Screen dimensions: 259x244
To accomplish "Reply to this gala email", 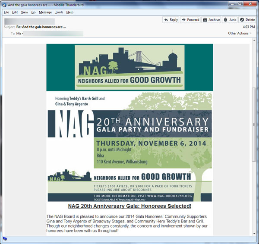I will (171, 20).
